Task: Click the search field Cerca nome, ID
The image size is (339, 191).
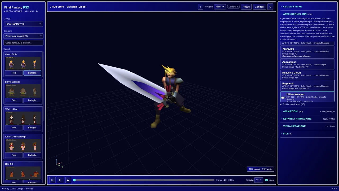Action: click(x=23, y=43)
